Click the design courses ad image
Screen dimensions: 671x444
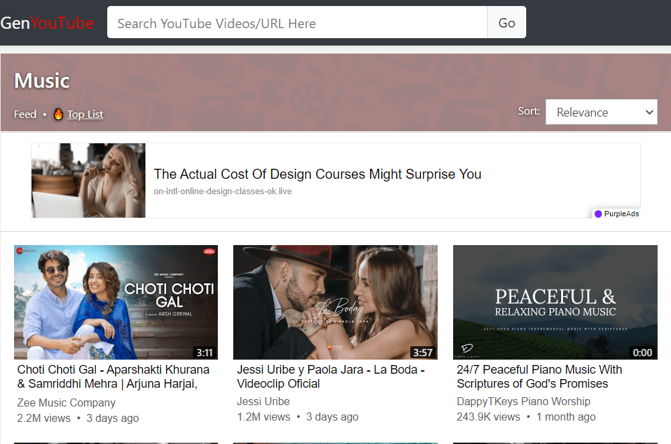point(88,180)
